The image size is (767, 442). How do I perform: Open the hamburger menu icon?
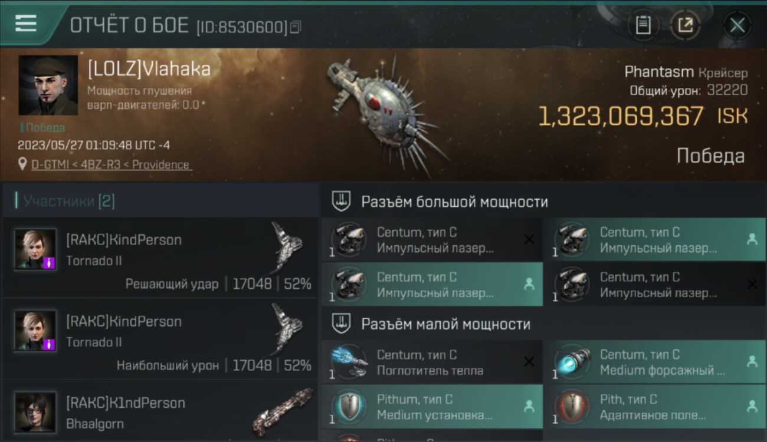26,24
